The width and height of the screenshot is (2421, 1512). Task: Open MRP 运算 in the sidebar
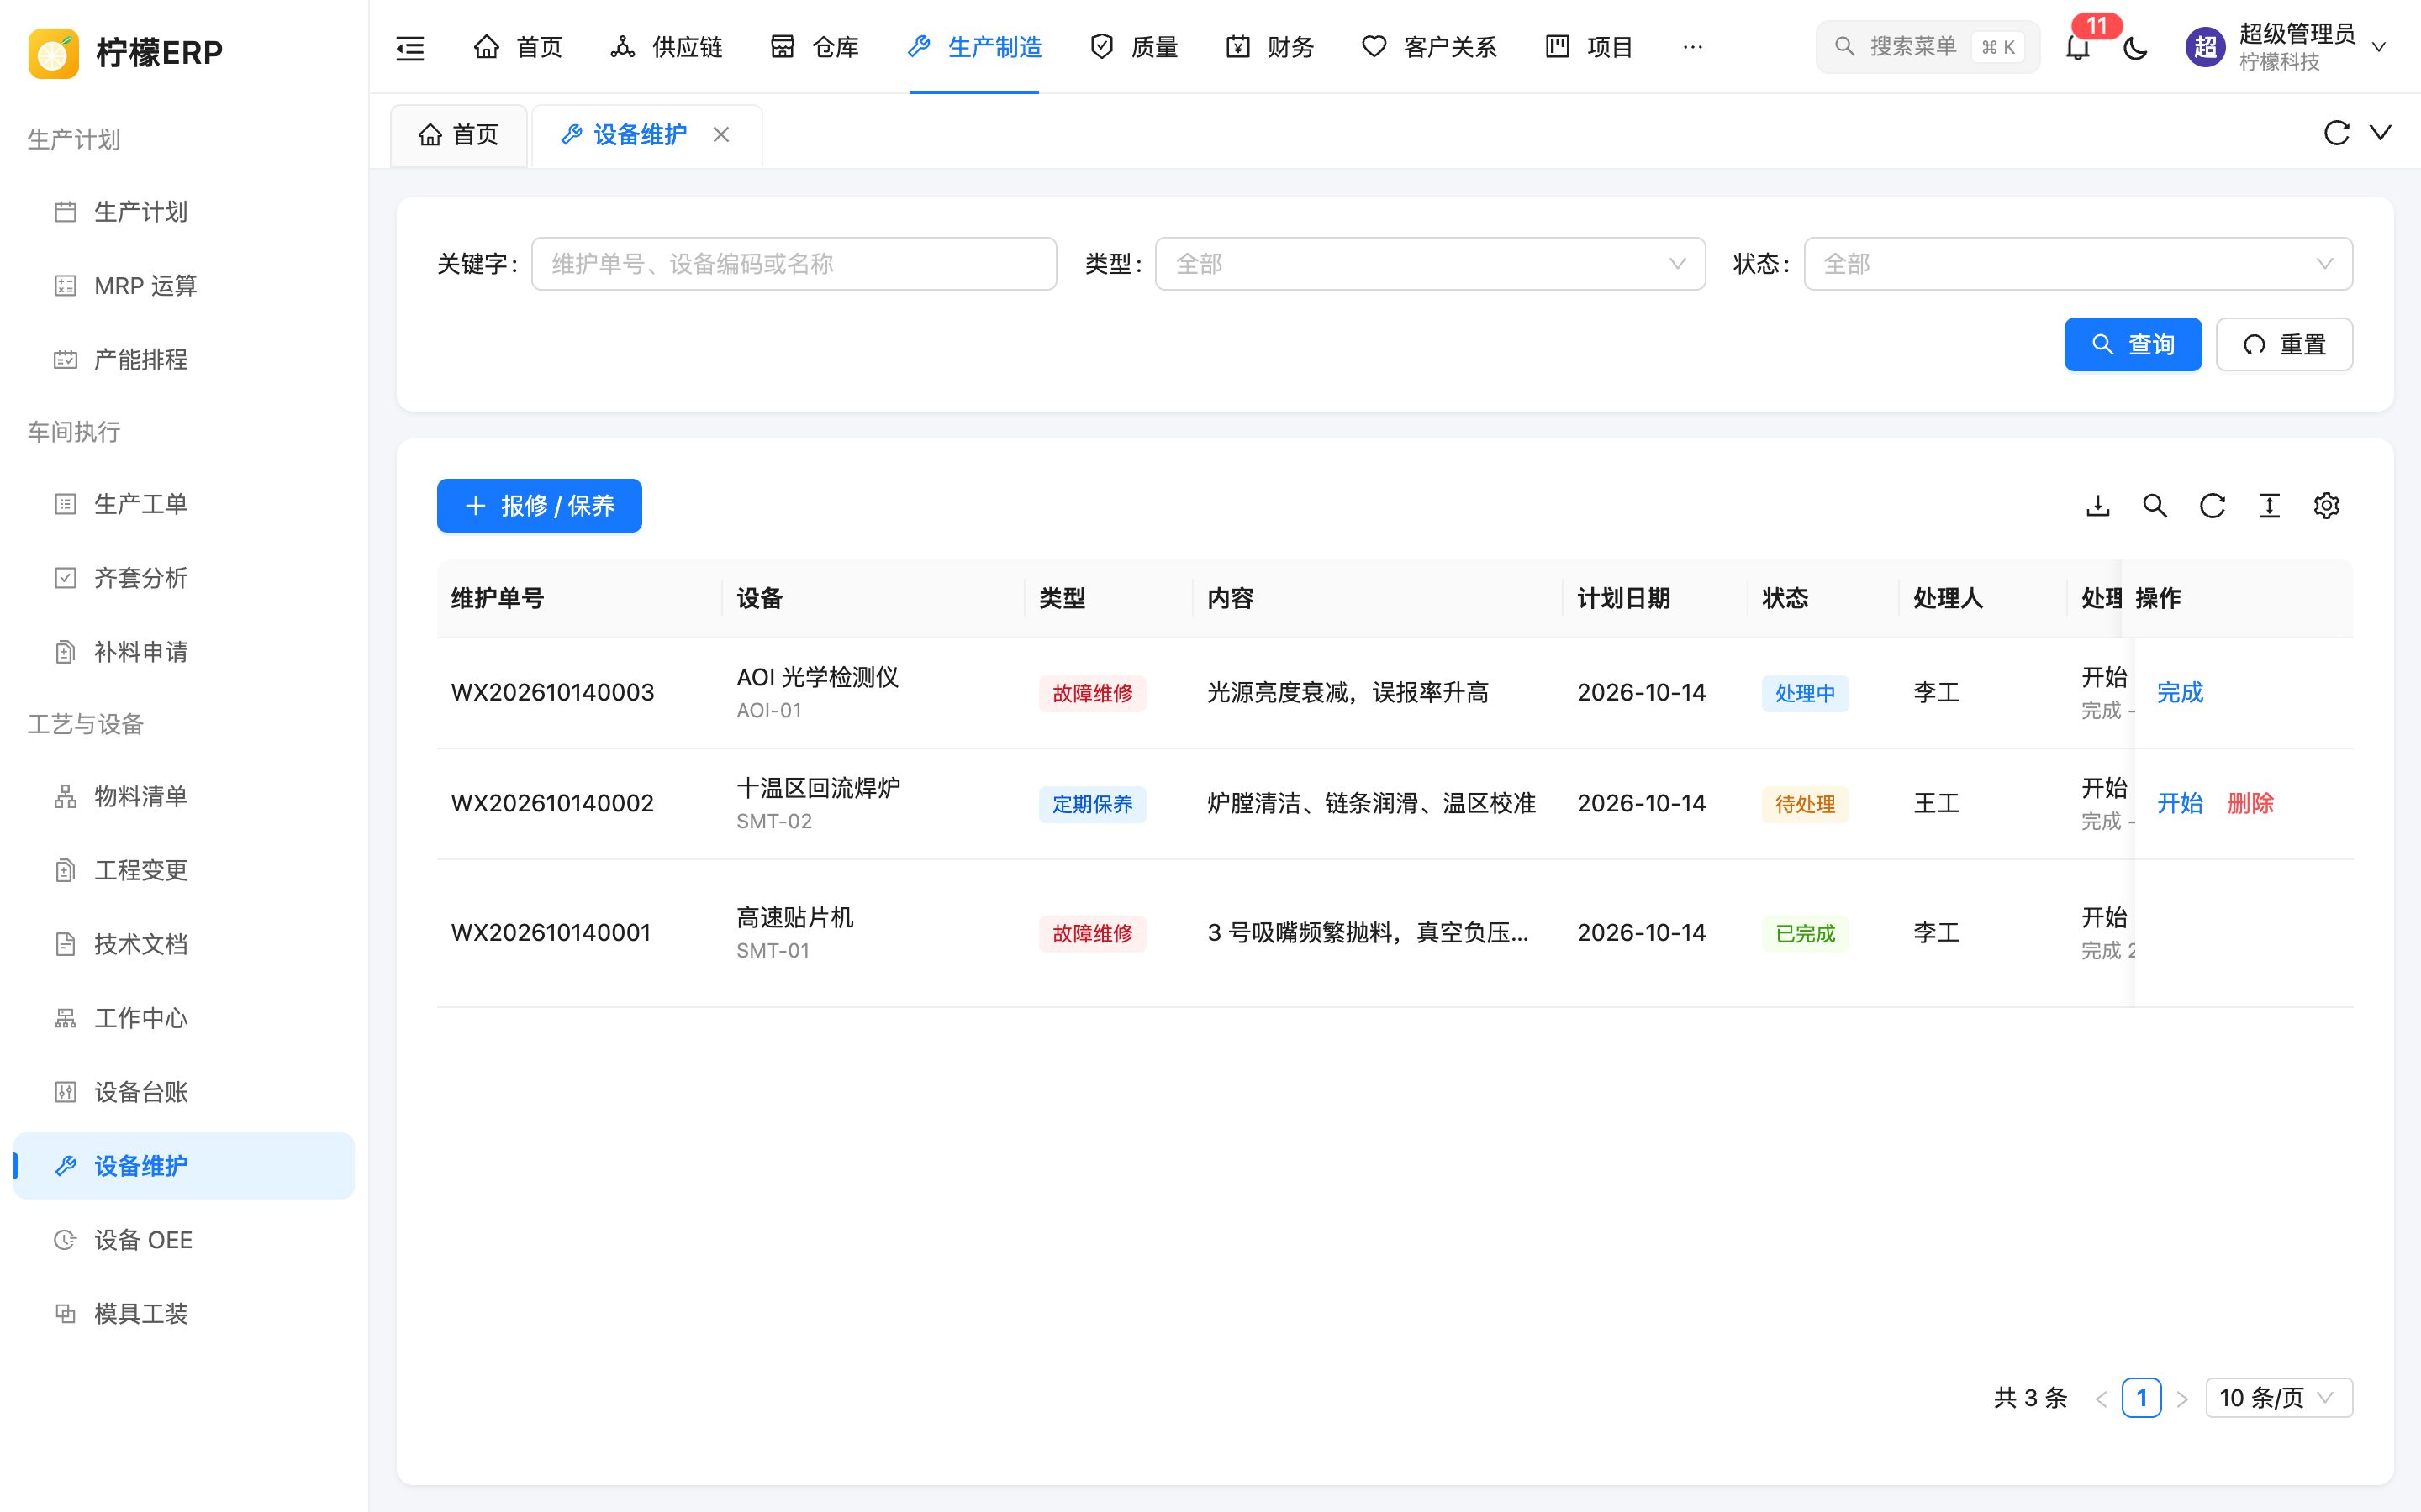(184, 286)
